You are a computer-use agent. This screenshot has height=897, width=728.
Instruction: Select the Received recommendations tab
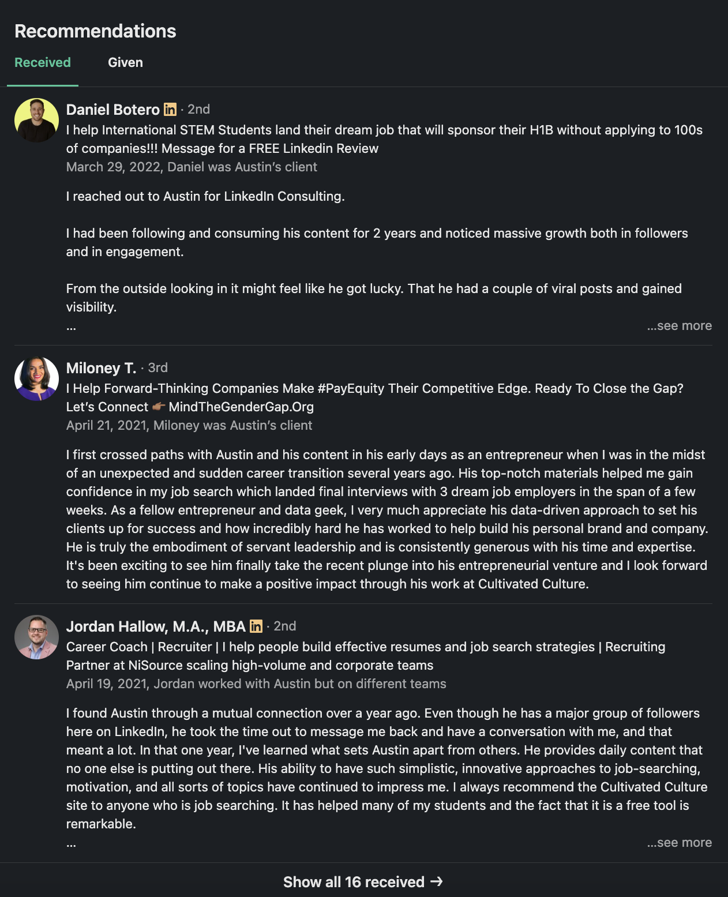point(43,62)
